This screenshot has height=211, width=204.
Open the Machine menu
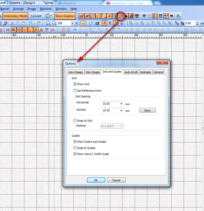pyautogui.click(x=46, y=9)
